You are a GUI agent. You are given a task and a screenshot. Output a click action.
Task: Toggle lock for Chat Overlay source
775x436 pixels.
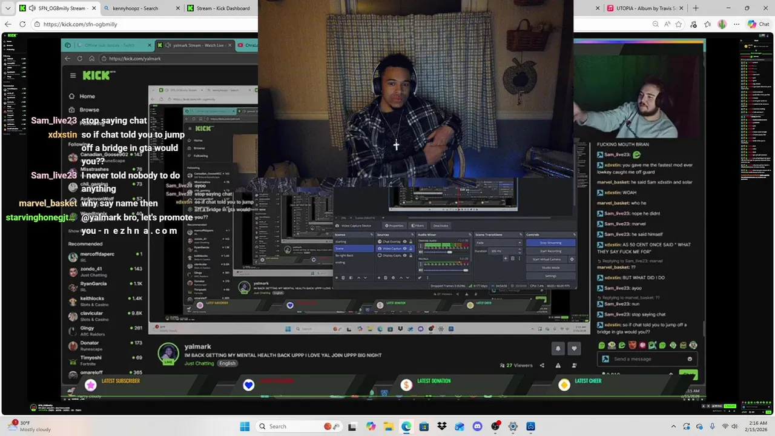click(x=411, y=242)
